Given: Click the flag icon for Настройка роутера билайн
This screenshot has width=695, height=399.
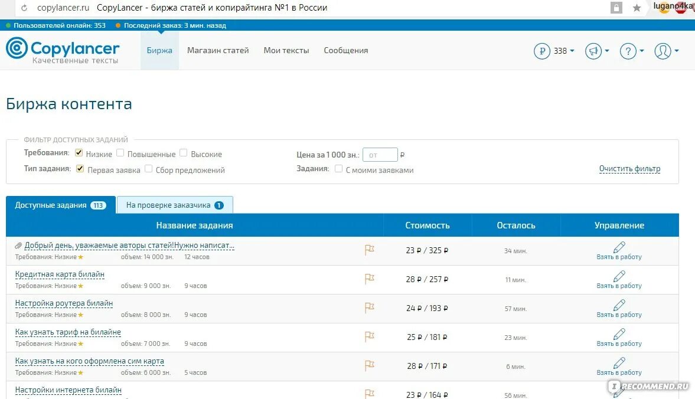Looking at the screenshot, I should pyautogui.click(x=369, y=308).
